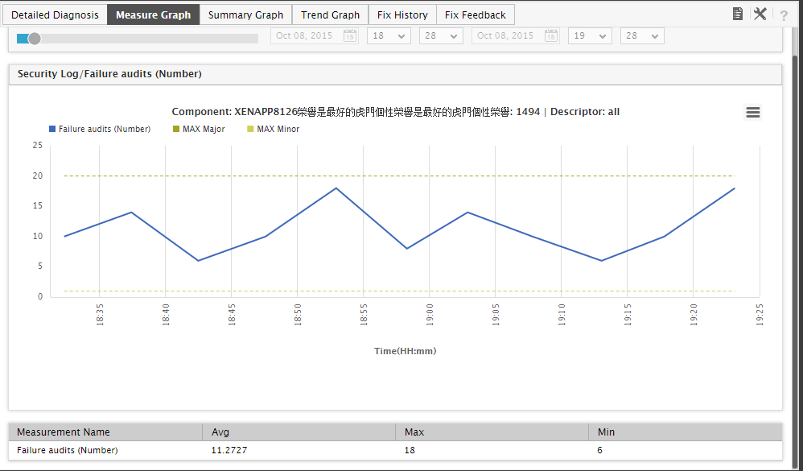Click the Measurement Name column header

[105, 432]
